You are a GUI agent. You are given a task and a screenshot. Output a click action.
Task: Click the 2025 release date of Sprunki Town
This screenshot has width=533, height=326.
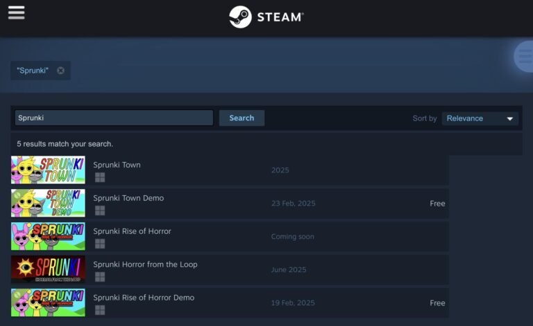280,170
